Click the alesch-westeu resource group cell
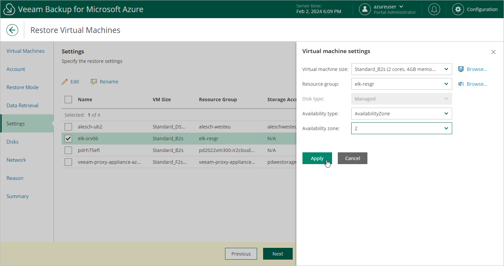This screenshot has height=266, width=504. (x=215, y=127)
